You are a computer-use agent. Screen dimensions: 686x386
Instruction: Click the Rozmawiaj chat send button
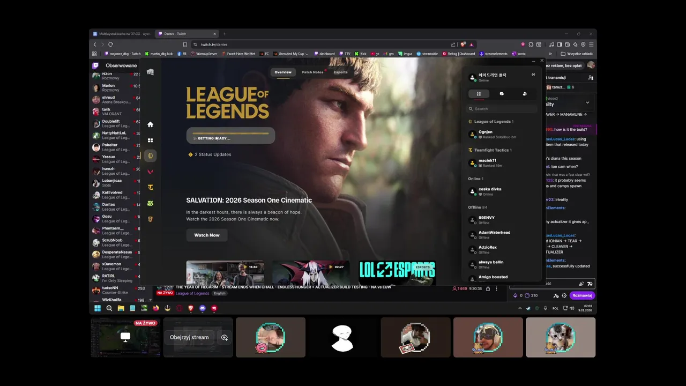(582, 295)
